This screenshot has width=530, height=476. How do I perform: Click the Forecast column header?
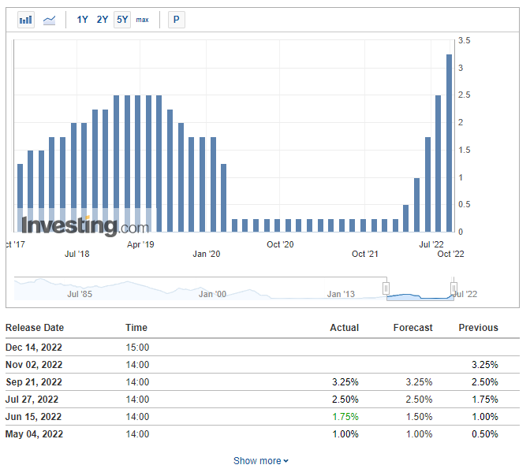pos(414,328)
